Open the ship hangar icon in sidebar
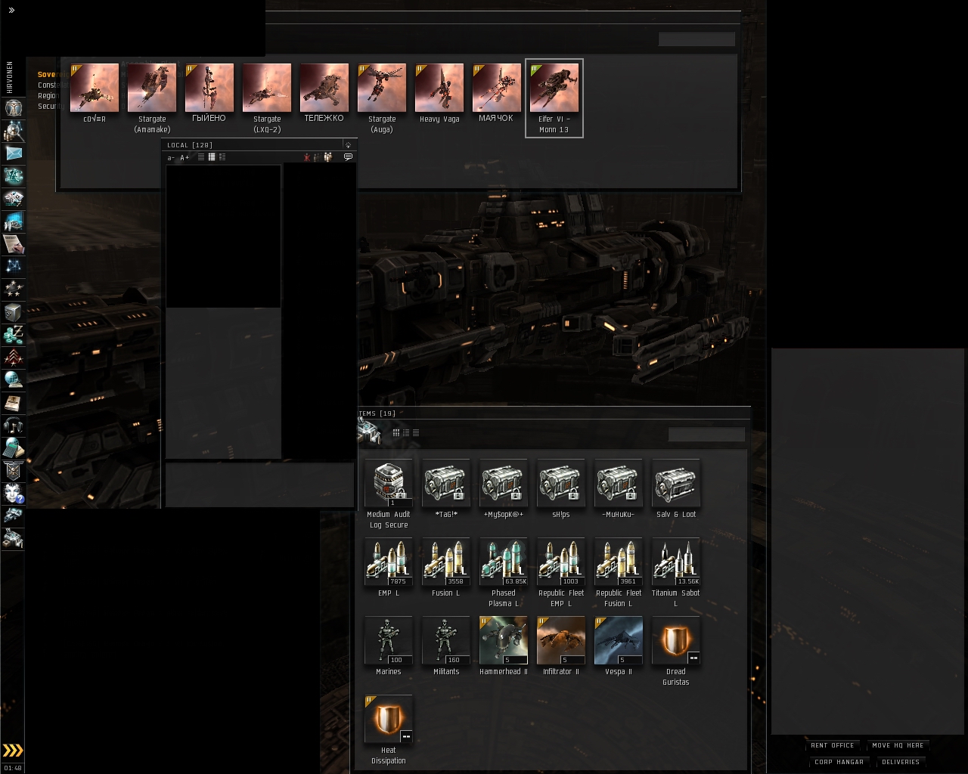 [x=13, y=516]
